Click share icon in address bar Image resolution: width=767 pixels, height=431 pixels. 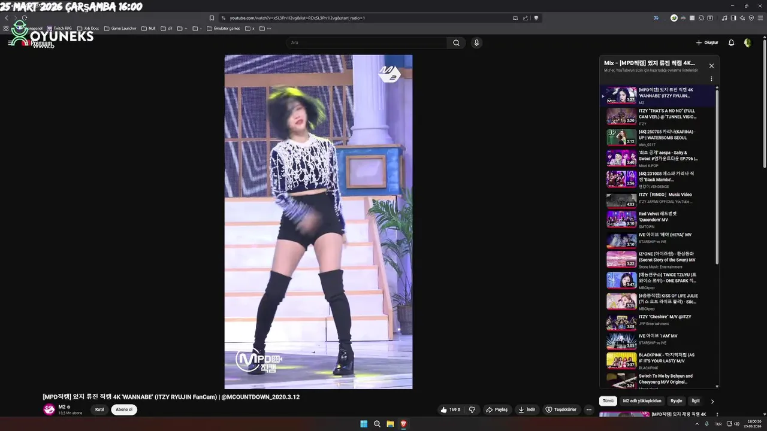pyautogui.click(x=526, y=18)
